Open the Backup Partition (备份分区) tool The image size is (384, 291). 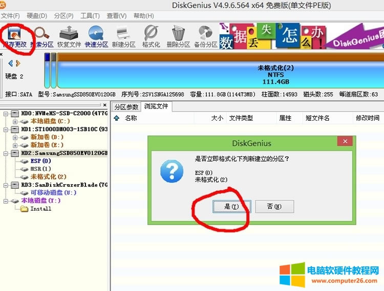(205, 36)
